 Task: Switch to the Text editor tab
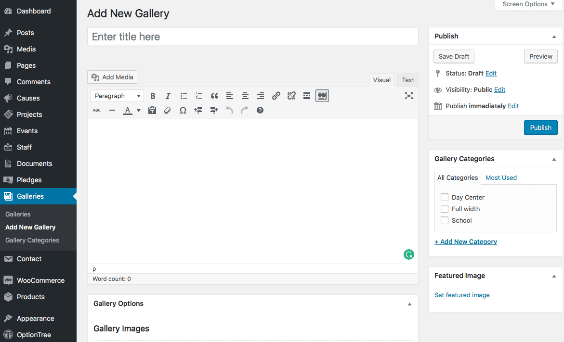tap(408, 80)
